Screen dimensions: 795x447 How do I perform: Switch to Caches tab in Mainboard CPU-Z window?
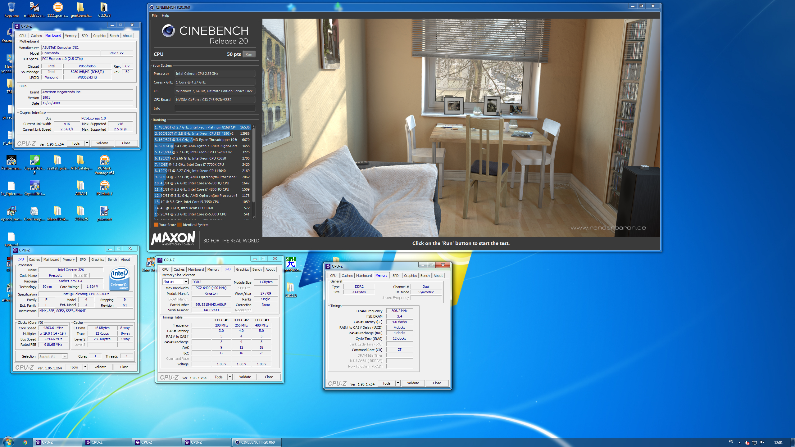tap(36, 36)
